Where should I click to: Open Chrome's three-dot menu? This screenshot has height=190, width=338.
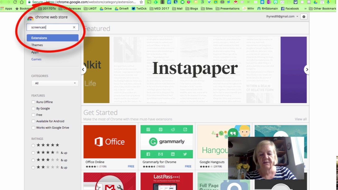coord(335,2)
